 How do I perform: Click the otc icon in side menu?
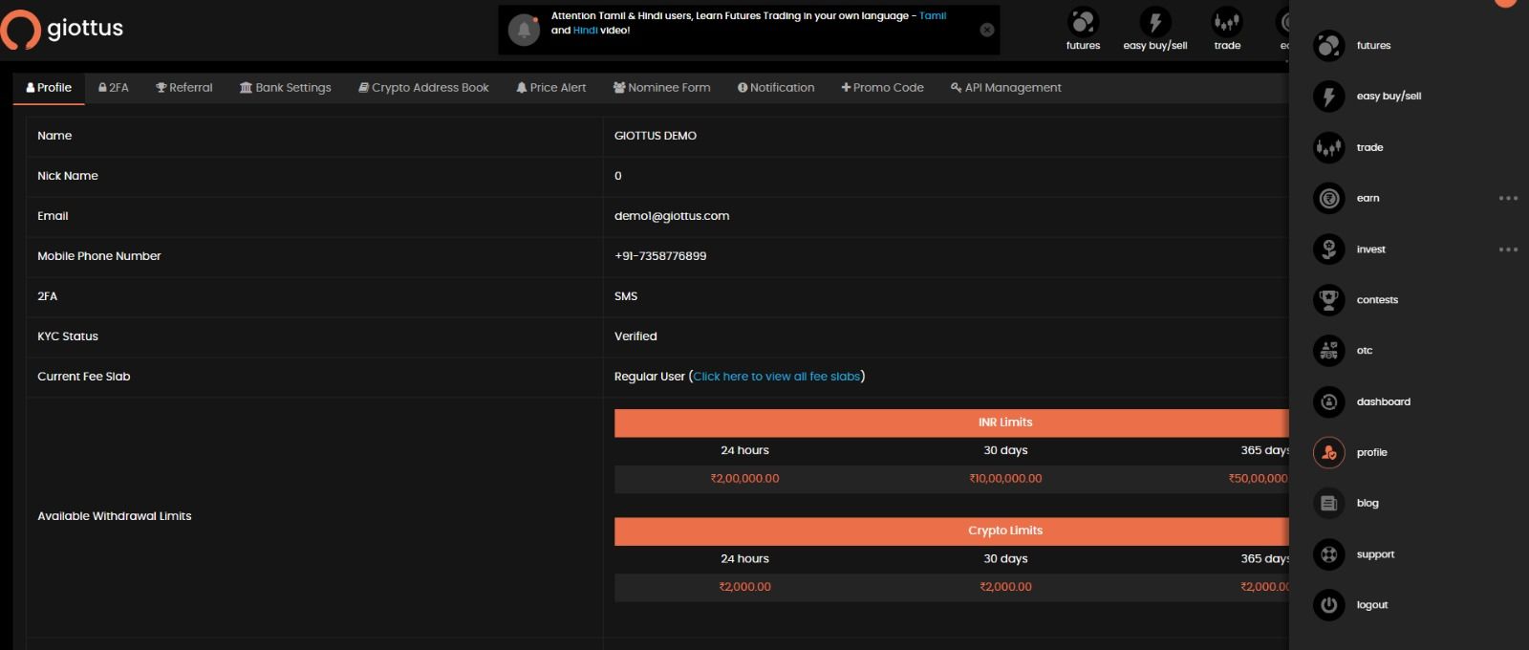[1328, 351]
